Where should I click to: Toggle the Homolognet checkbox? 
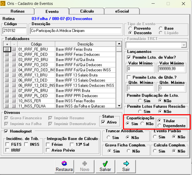click(6, 131)
